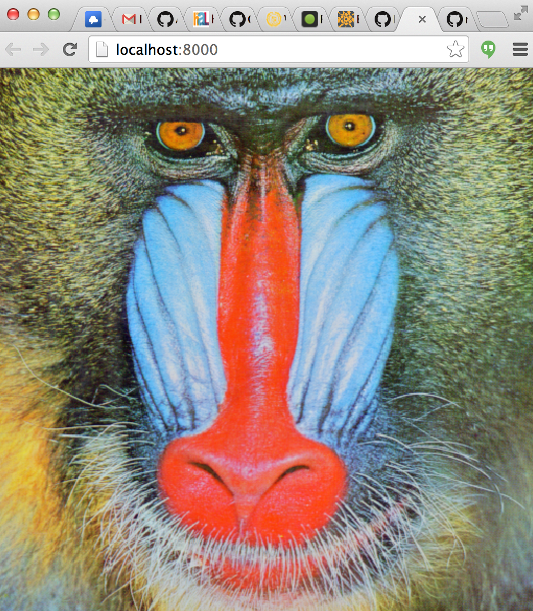
Task: Open the last GitHub tab
Action: pos(454,20)
